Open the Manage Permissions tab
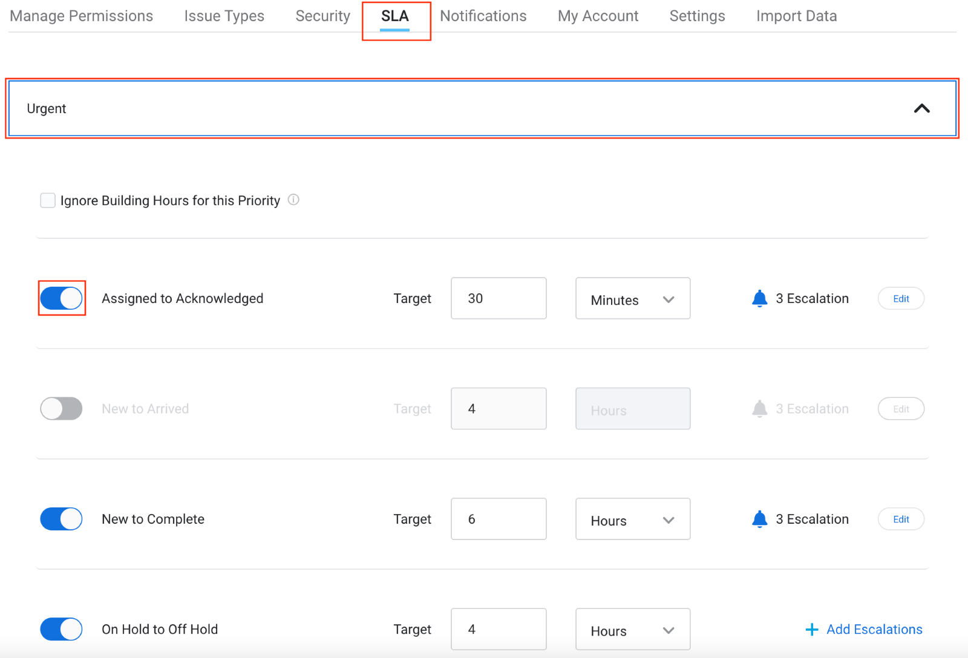This screenshot has width=968, height=658. tap(82, 16)
